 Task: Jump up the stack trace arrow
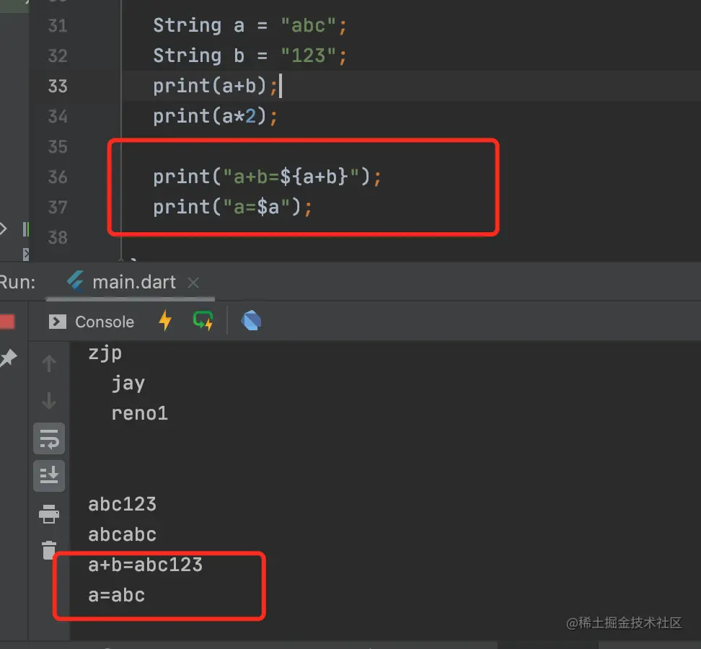click(x=49, y=363)
